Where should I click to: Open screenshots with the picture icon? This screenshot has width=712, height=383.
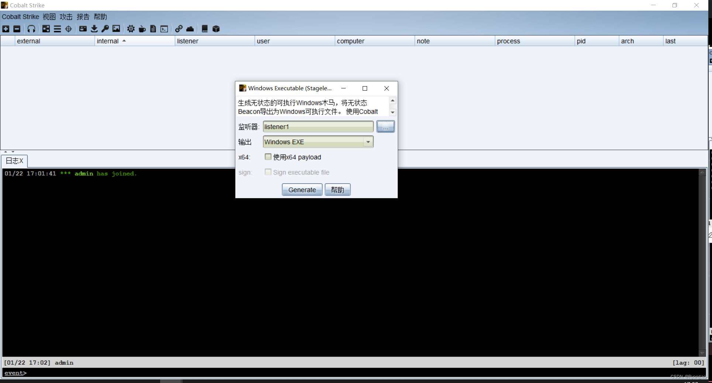tap(116, 29)
